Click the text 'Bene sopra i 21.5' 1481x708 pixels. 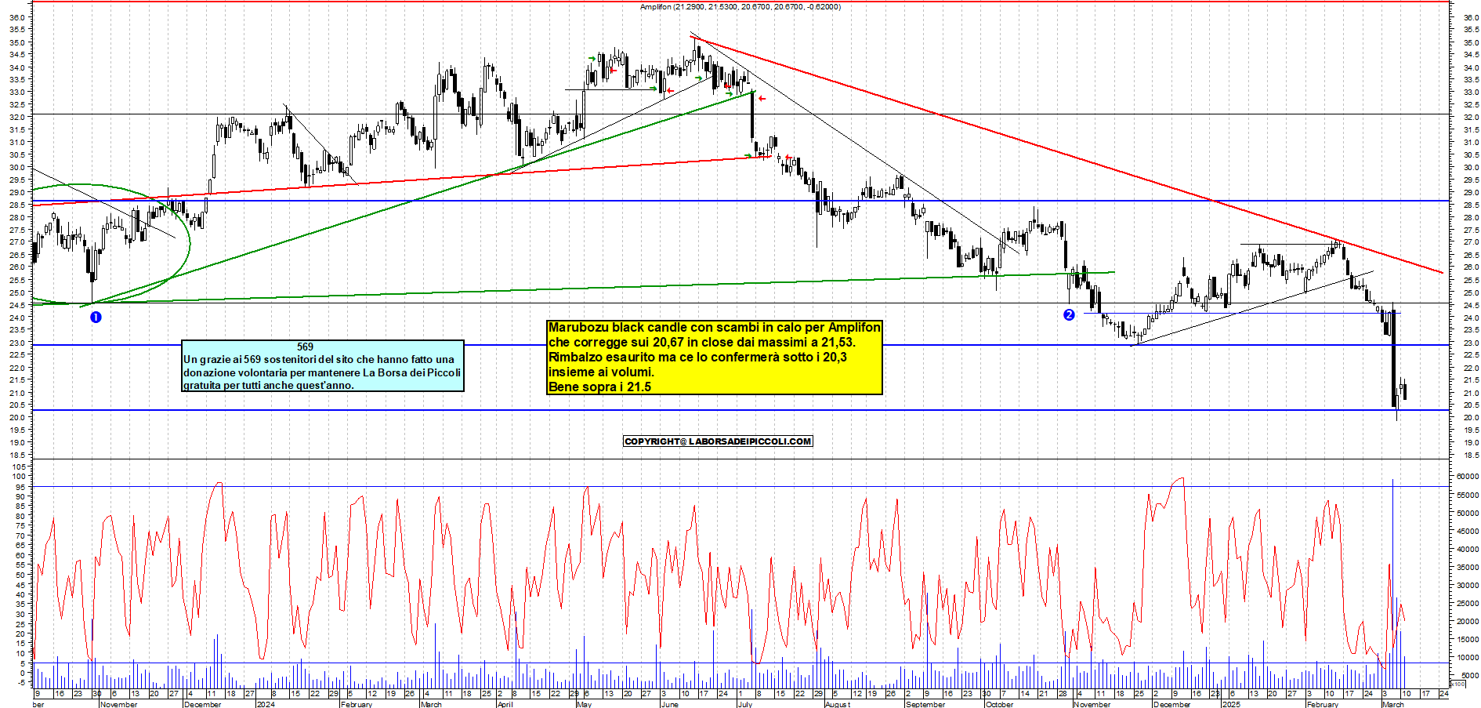click(x=599, y=387)
